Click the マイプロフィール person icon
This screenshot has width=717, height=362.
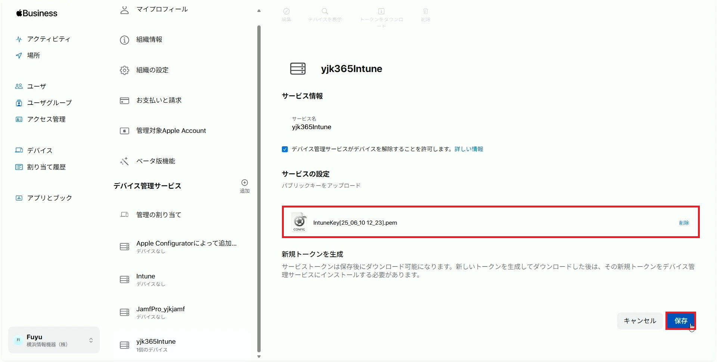point(124,10)
